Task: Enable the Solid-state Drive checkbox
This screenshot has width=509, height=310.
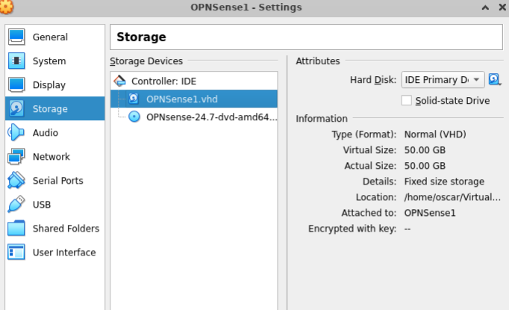Action: click(x=407, y=100)
